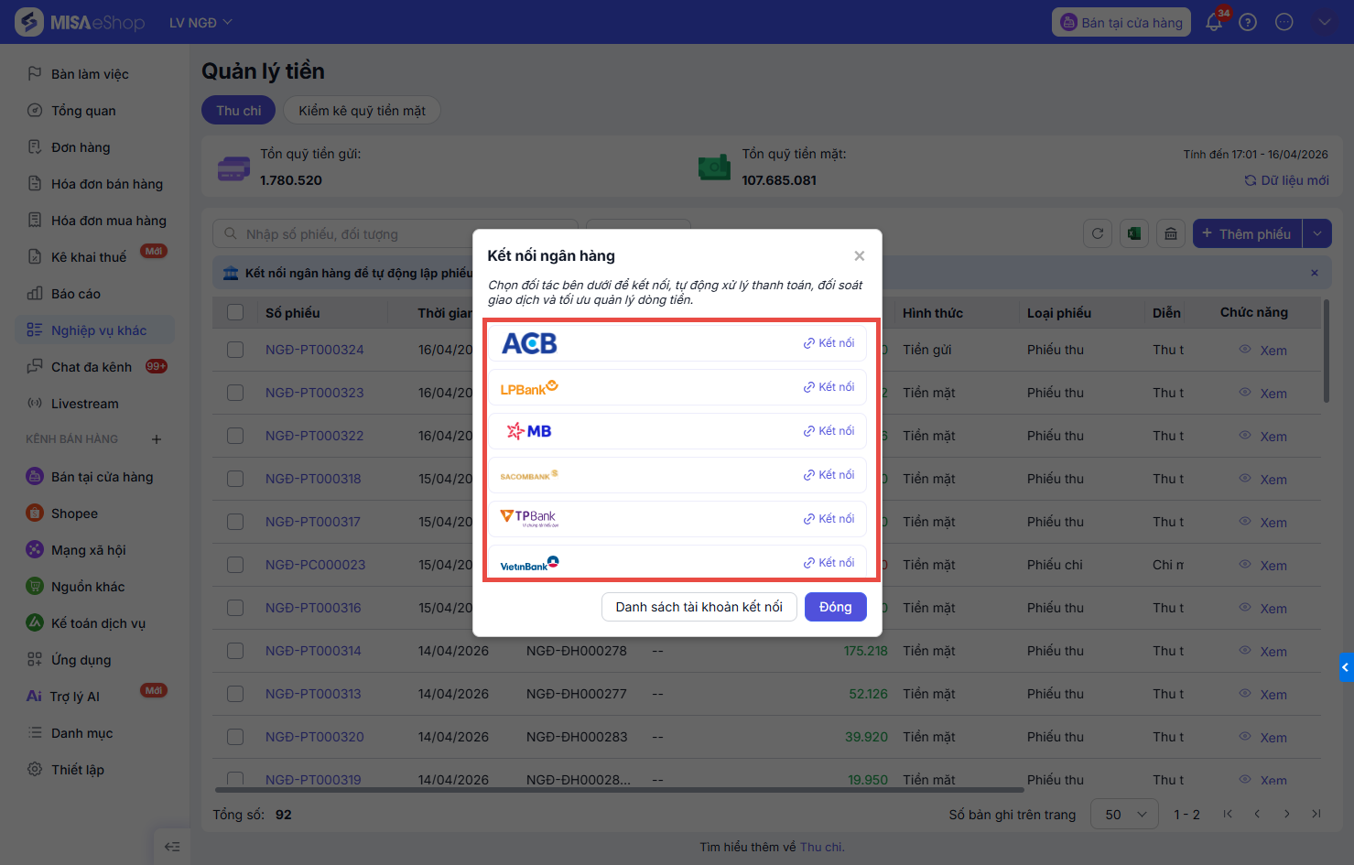View voucher NGĐ-PT000323 via Xem
1354x865 pixels.
click(x=1263, y=393)
